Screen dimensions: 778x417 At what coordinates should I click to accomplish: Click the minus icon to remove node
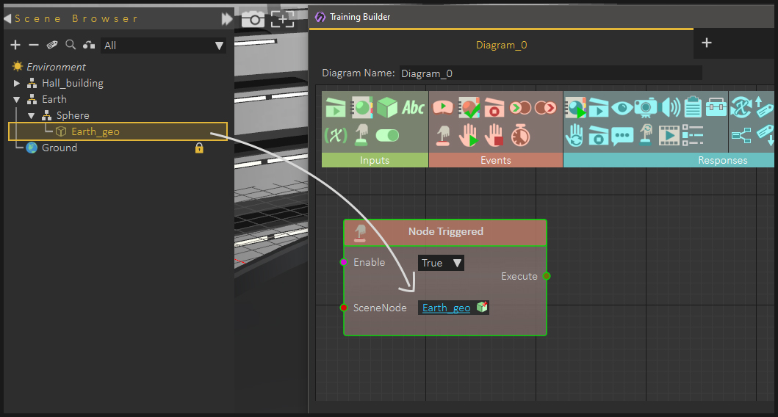[x=34, y=45]
